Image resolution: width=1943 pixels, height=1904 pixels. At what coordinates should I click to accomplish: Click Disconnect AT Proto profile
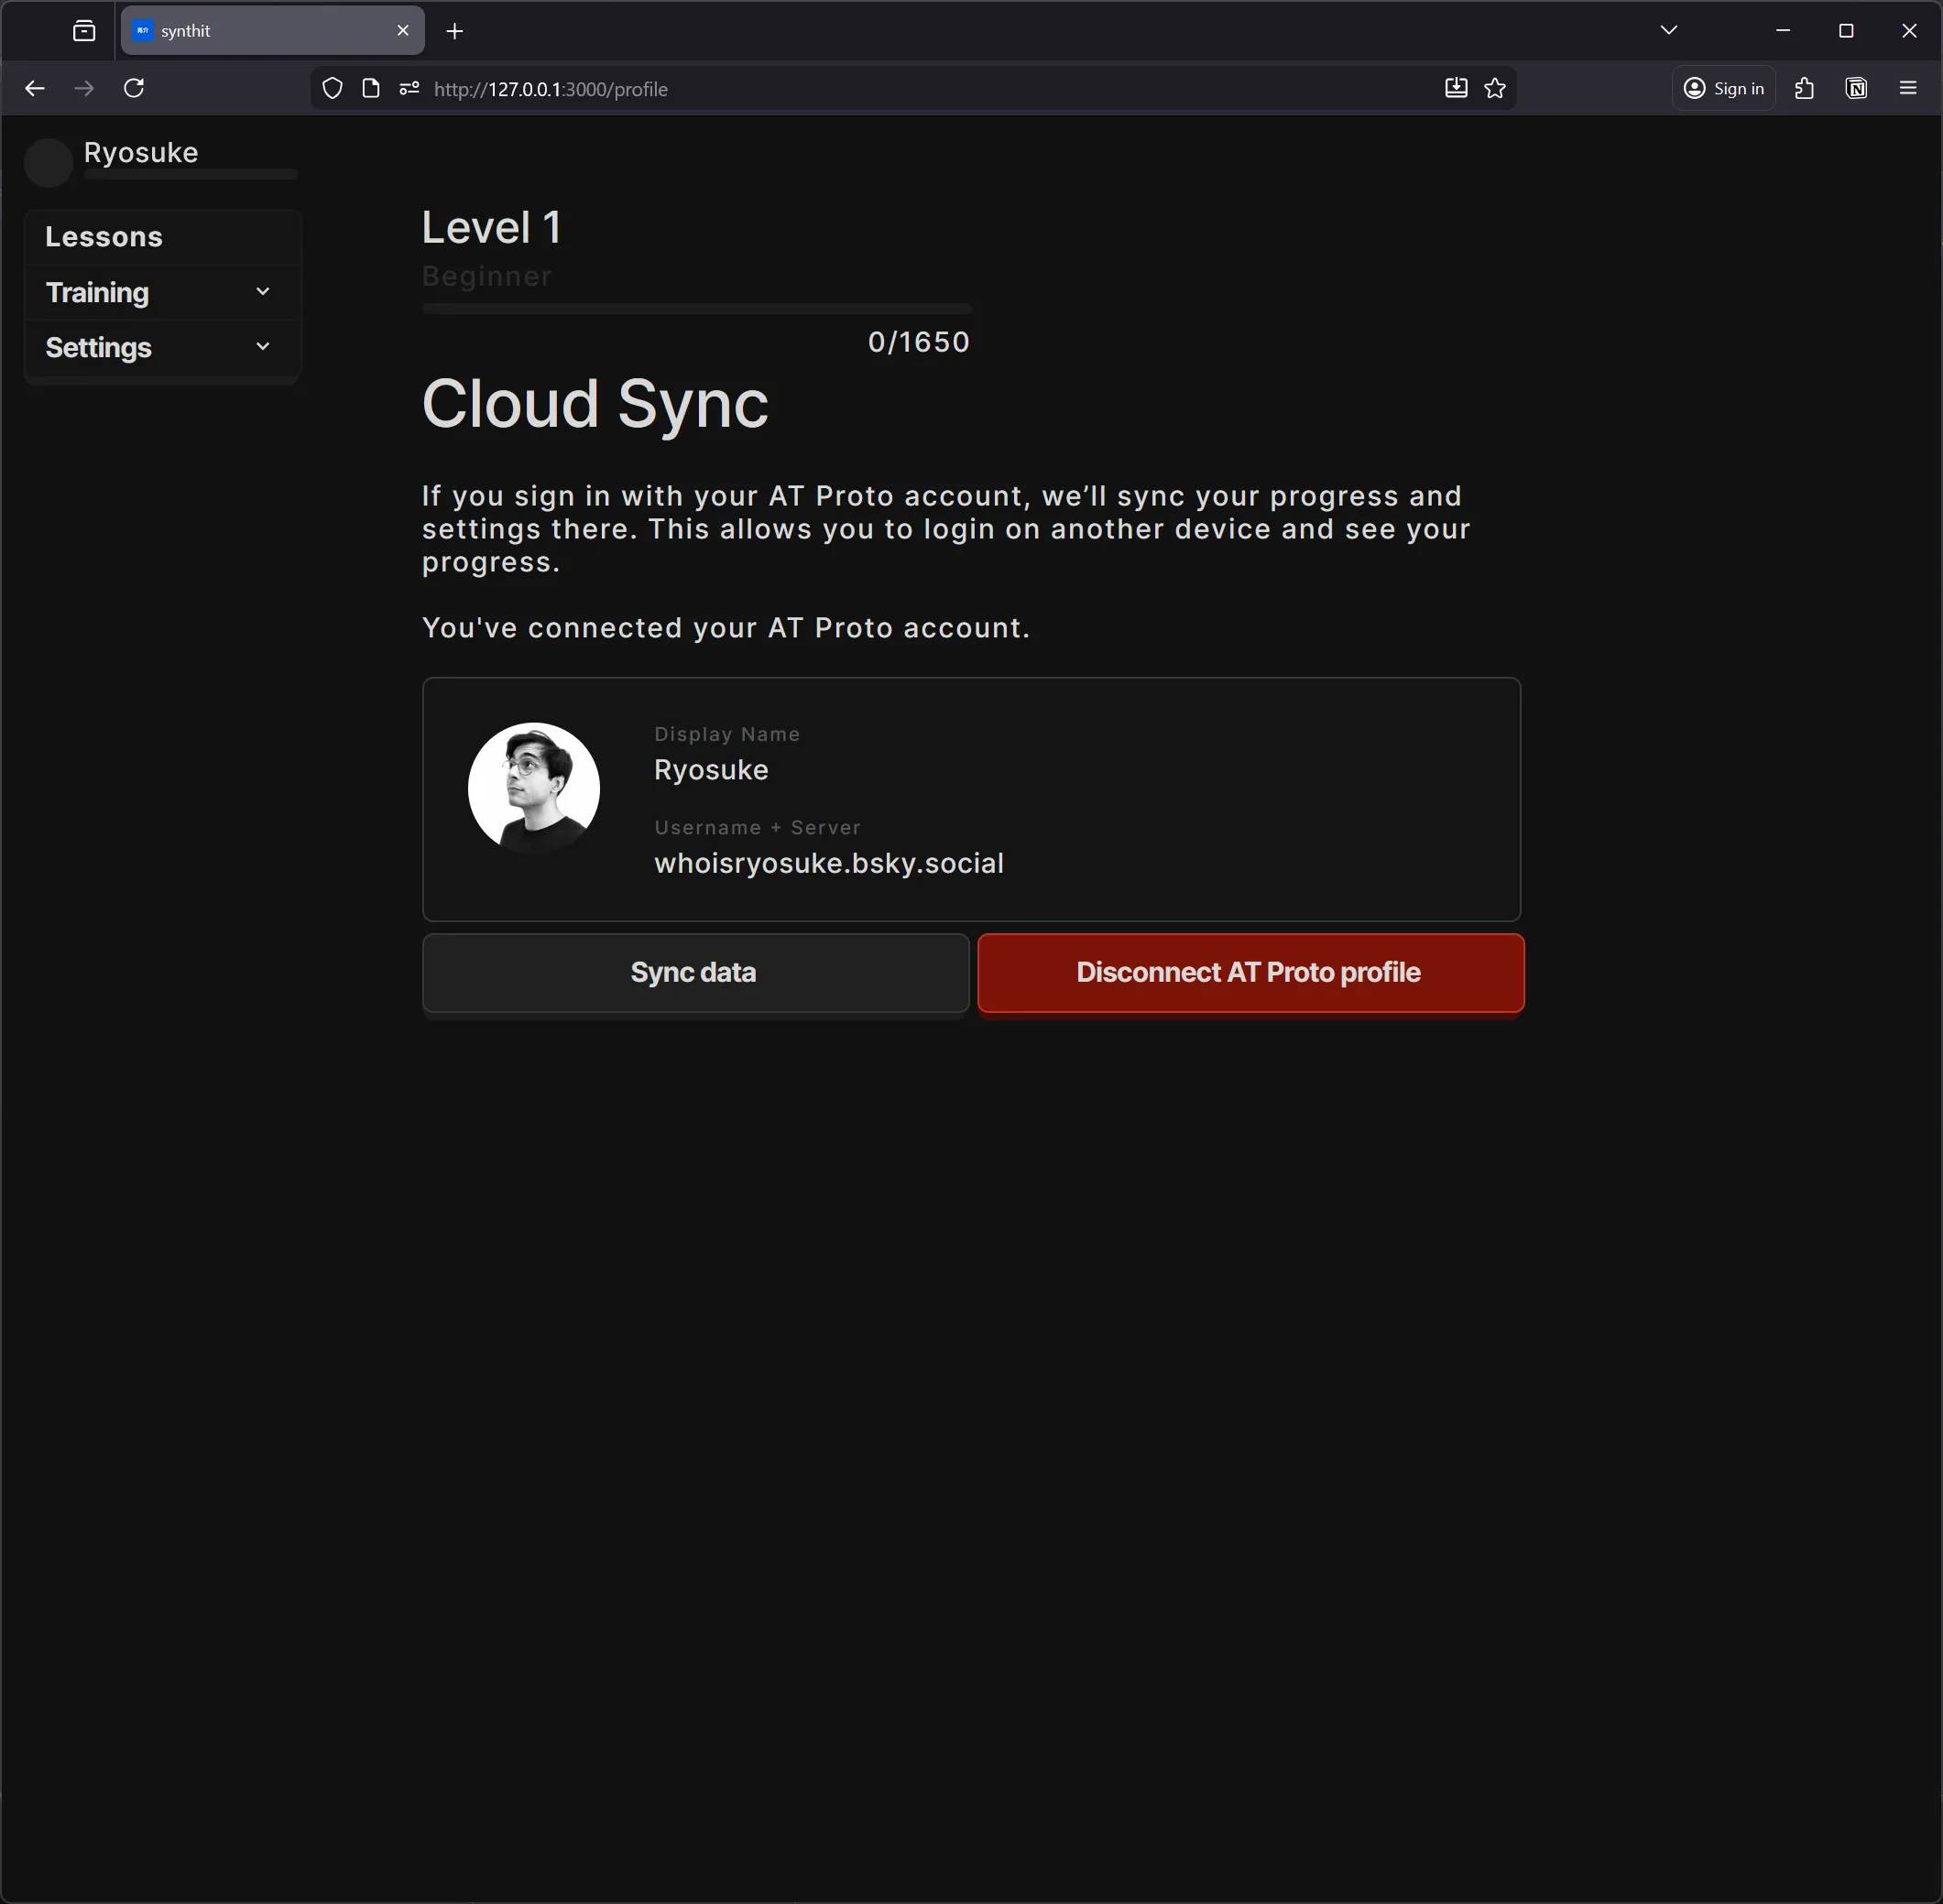click(x=1248, y=971)
